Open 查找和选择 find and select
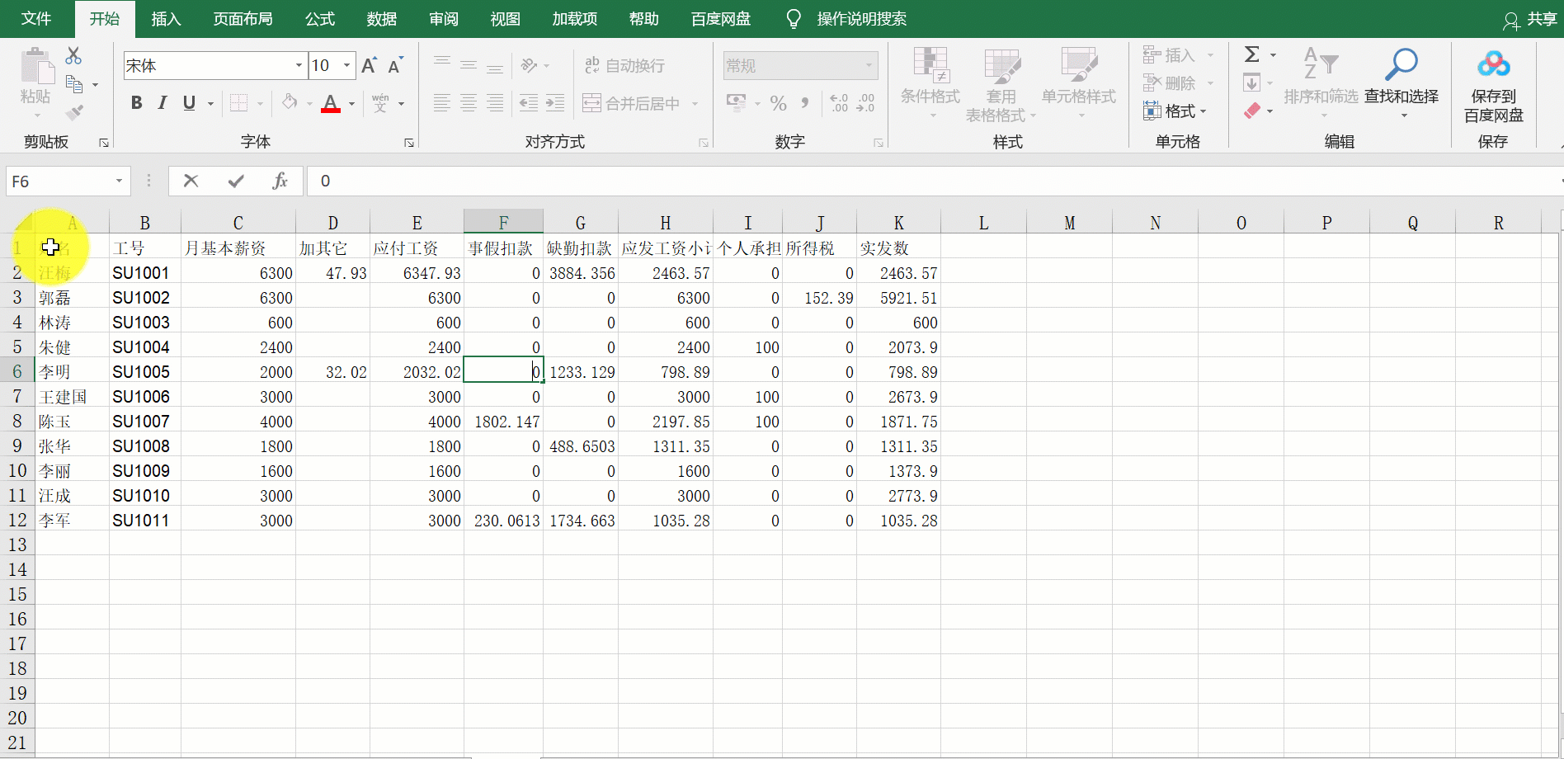 [1401, 82]
